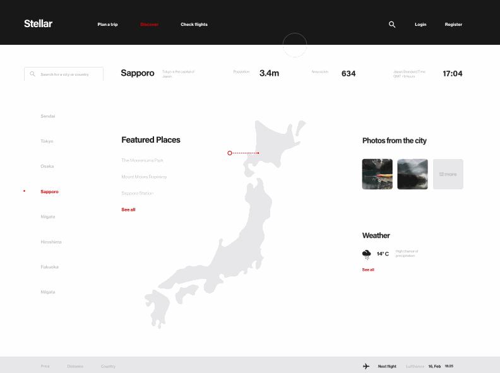Click the rain cloud weather icon

coord(367,254)
